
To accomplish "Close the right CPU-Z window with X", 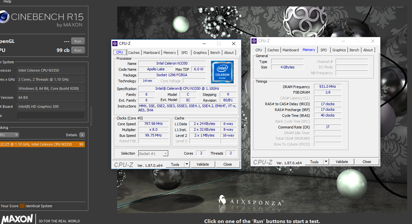I will [x=373, y=41].
